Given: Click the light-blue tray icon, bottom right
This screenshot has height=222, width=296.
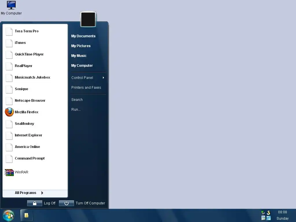Looking at the screenshot, I should coord(269,218).
